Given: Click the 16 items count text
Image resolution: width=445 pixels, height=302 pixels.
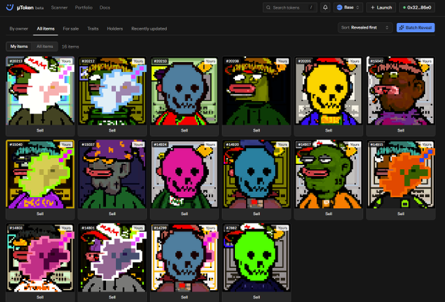Looking at the screenshot, I should pyautogui.click(x=71, y=47).
